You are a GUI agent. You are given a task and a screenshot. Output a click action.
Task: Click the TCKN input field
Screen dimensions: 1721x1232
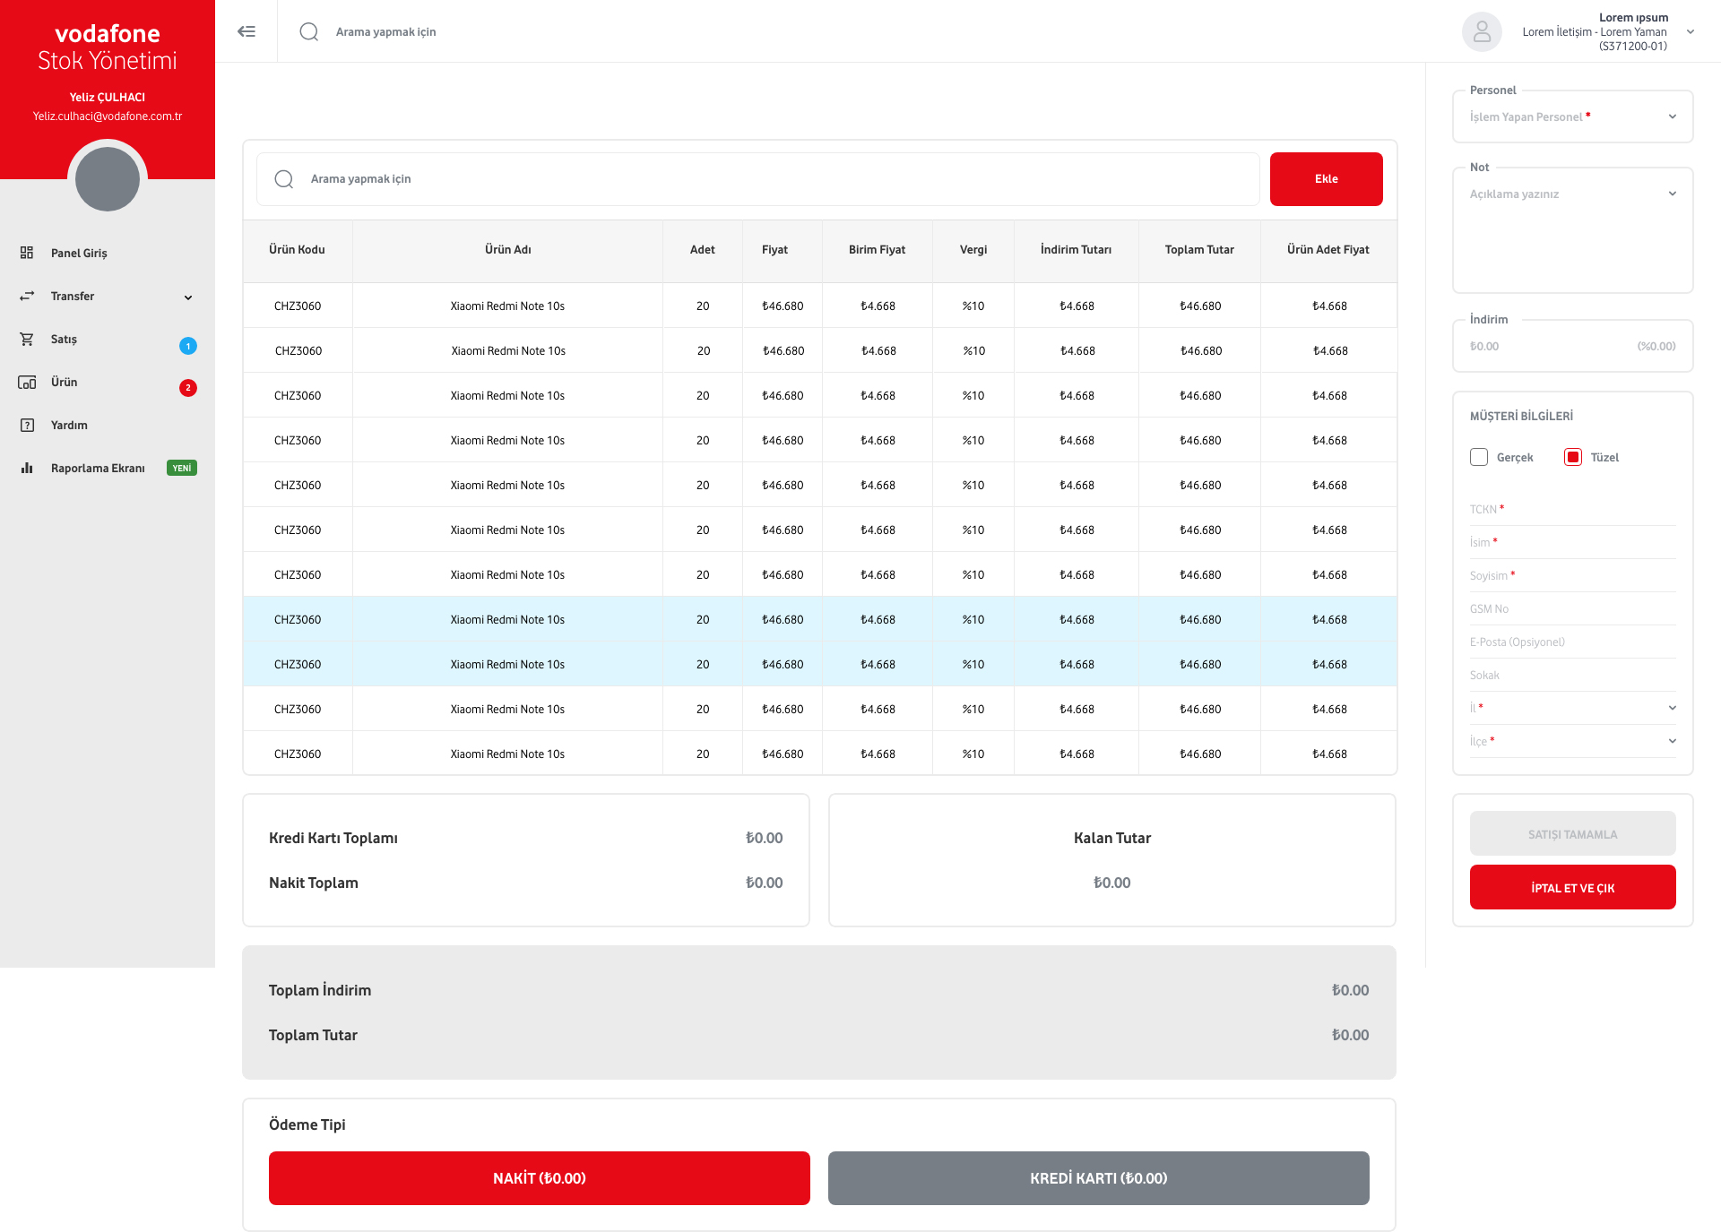tap(1573, 509)
